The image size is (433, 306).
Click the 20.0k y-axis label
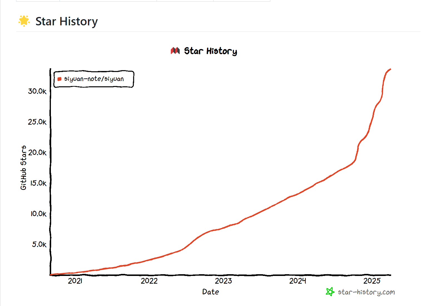click(37, 153)
